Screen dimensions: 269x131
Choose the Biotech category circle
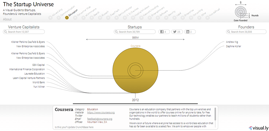click(x=101, y=18)
